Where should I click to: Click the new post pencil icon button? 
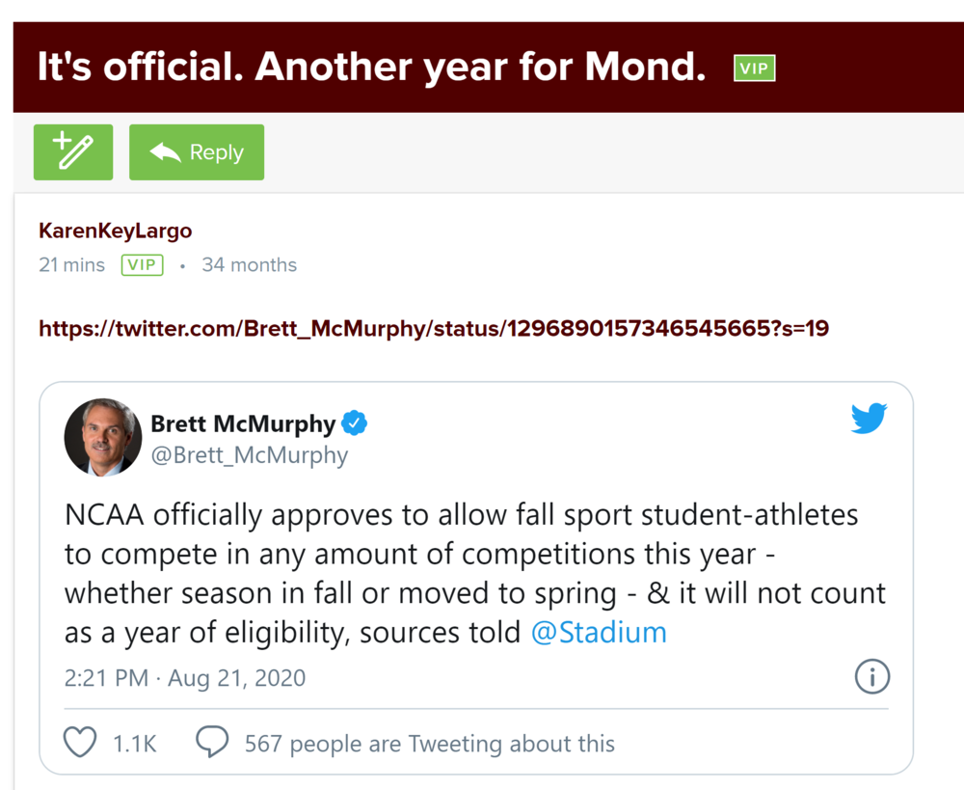(73, 152)
